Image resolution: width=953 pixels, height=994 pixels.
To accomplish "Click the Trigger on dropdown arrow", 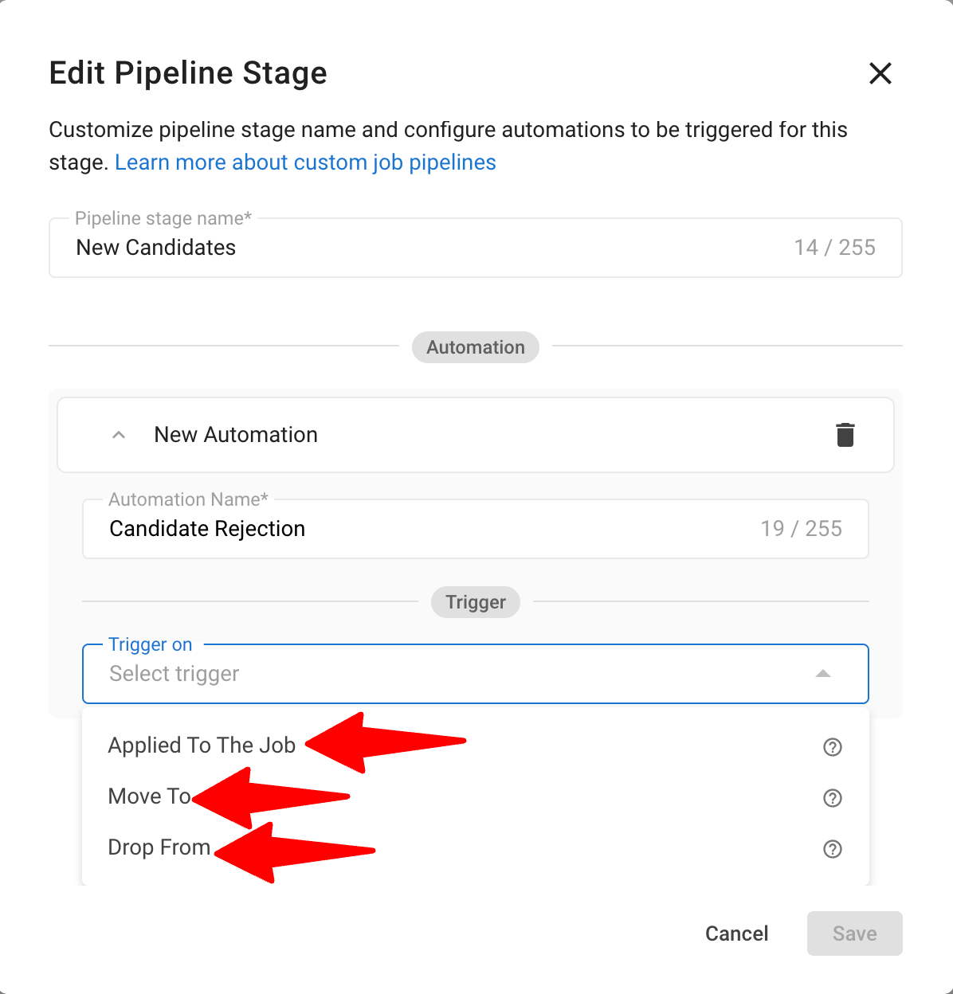I will 823,674.
